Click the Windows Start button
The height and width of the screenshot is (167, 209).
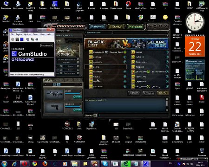click(4, 164)
